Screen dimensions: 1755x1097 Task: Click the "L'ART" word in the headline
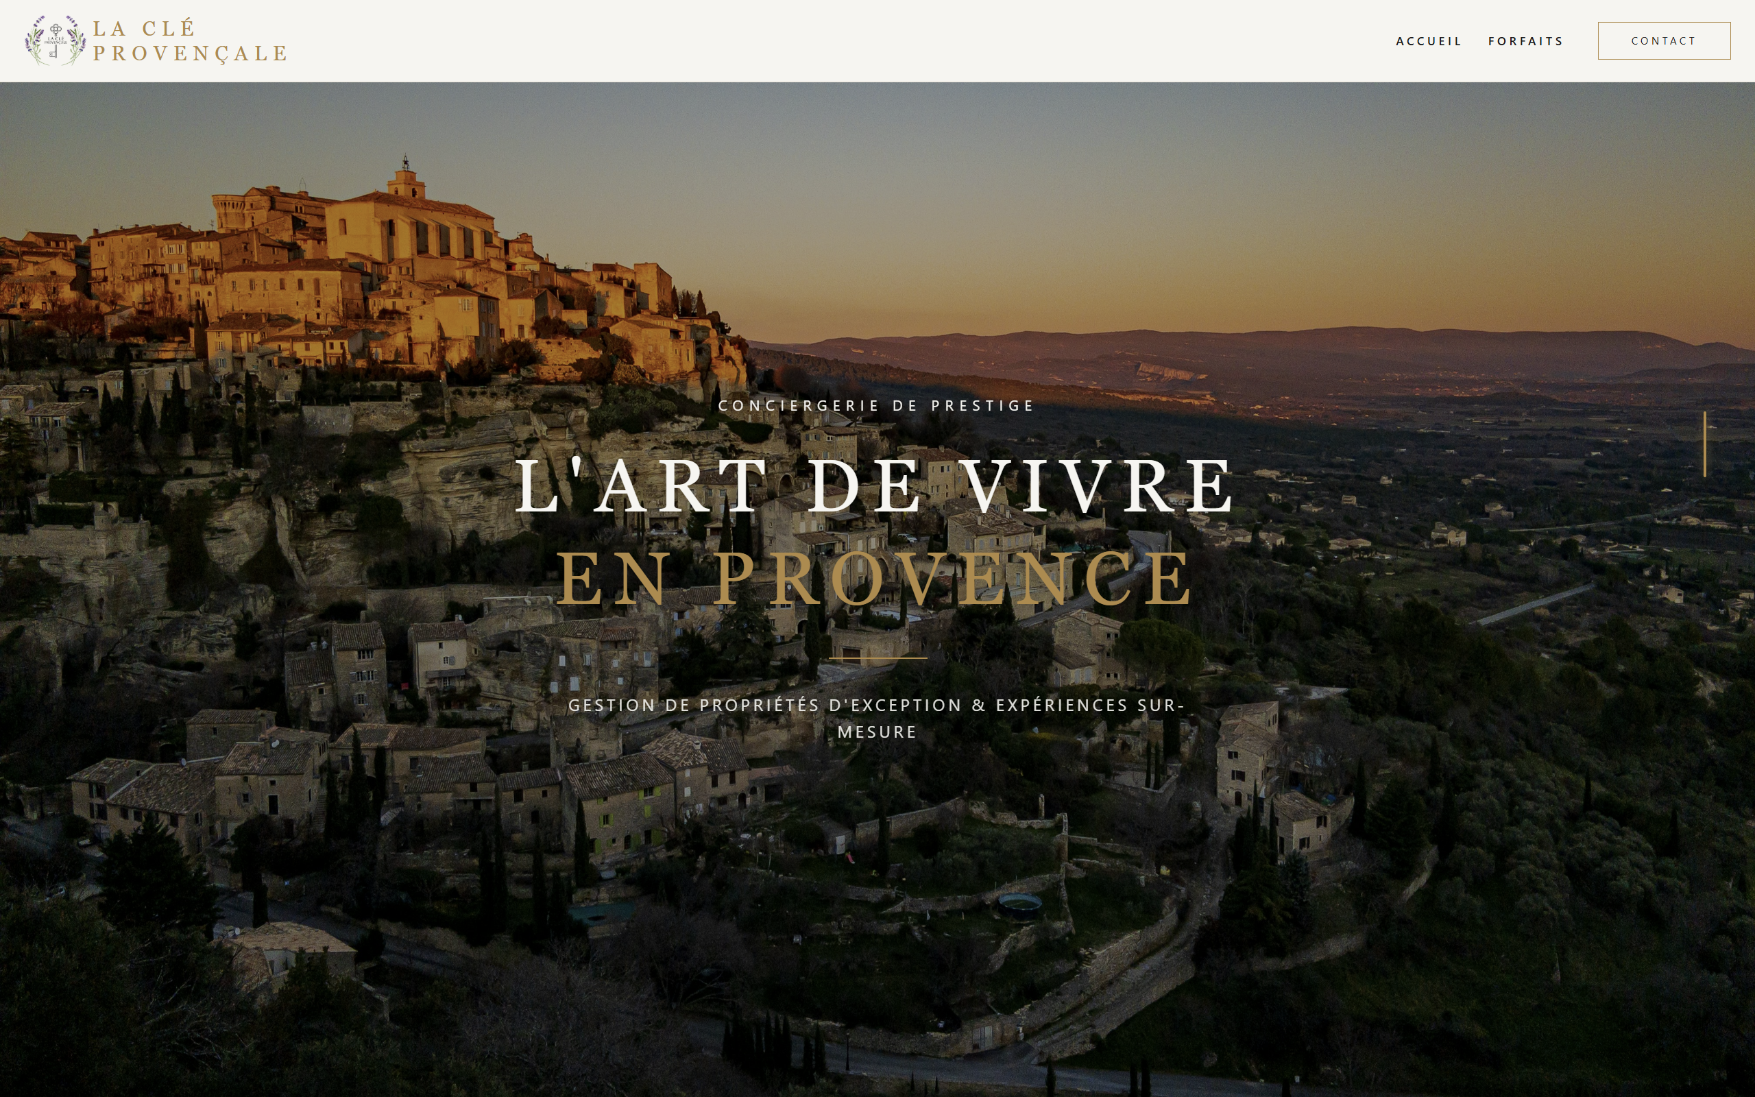coord(641,485)
